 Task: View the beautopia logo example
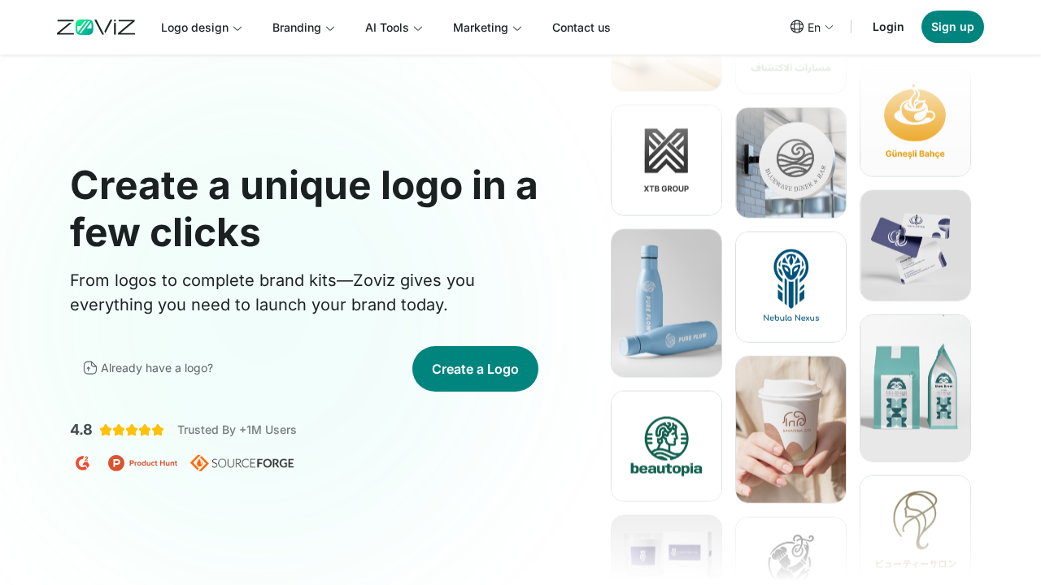[666, 446]
